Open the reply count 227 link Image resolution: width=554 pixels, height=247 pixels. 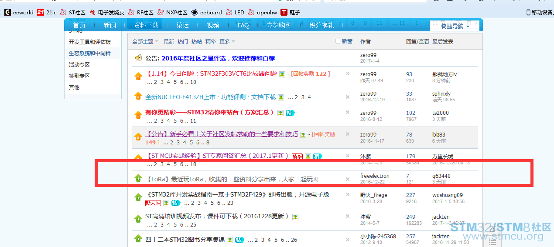pyautogui.click(x=410, y=195)
